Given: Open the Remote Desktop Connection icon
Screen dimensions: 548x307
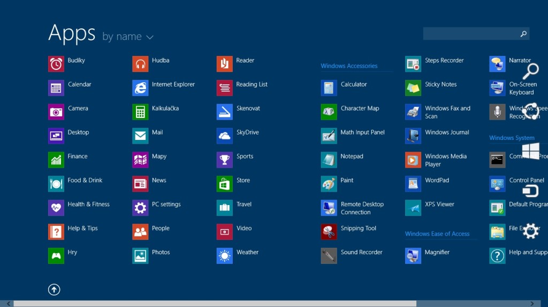Looking at the screenshot, I should click(x=329, y=208).
